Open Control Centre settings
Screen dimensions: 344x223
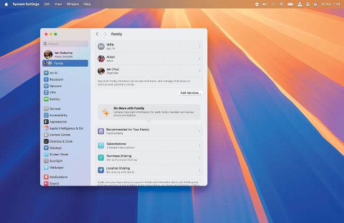60,135
